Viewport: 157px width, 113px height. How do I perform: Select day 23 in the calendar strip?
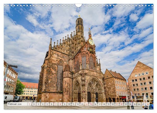click(126, 104)
